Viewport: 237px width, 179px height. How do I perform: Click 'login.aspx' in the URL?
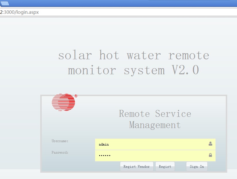28,12
